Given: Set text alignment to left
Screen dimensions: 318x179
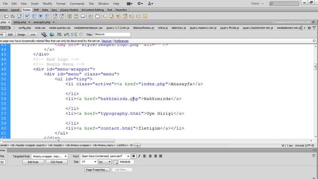Looking at the screenshot, I should [x=145, y=156].
